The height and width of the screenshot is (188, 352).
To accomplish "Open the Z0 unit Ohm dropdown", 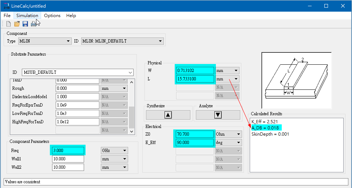I will click(x=228, y=134).
